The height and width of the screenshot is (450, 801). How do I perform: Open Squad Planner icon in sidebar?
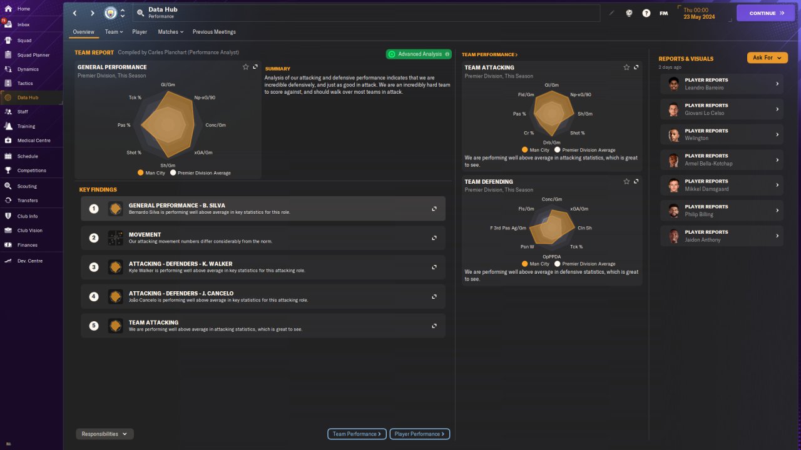(x=8, y=55)
